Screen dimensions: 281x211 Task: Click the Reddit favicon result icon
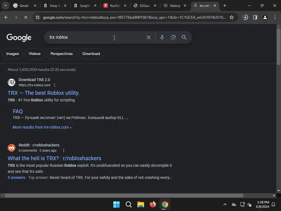click(x=12, y=148)
